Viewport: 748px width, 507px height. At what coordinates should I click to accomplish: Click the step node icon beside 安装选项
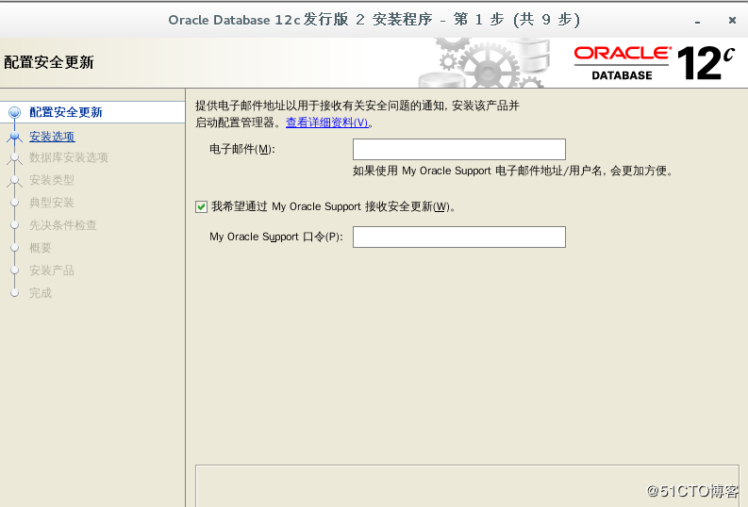click(15, 137)
